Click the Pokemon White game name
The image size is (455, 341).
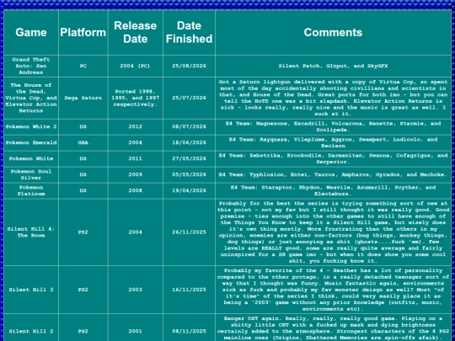tap(31, 158)
